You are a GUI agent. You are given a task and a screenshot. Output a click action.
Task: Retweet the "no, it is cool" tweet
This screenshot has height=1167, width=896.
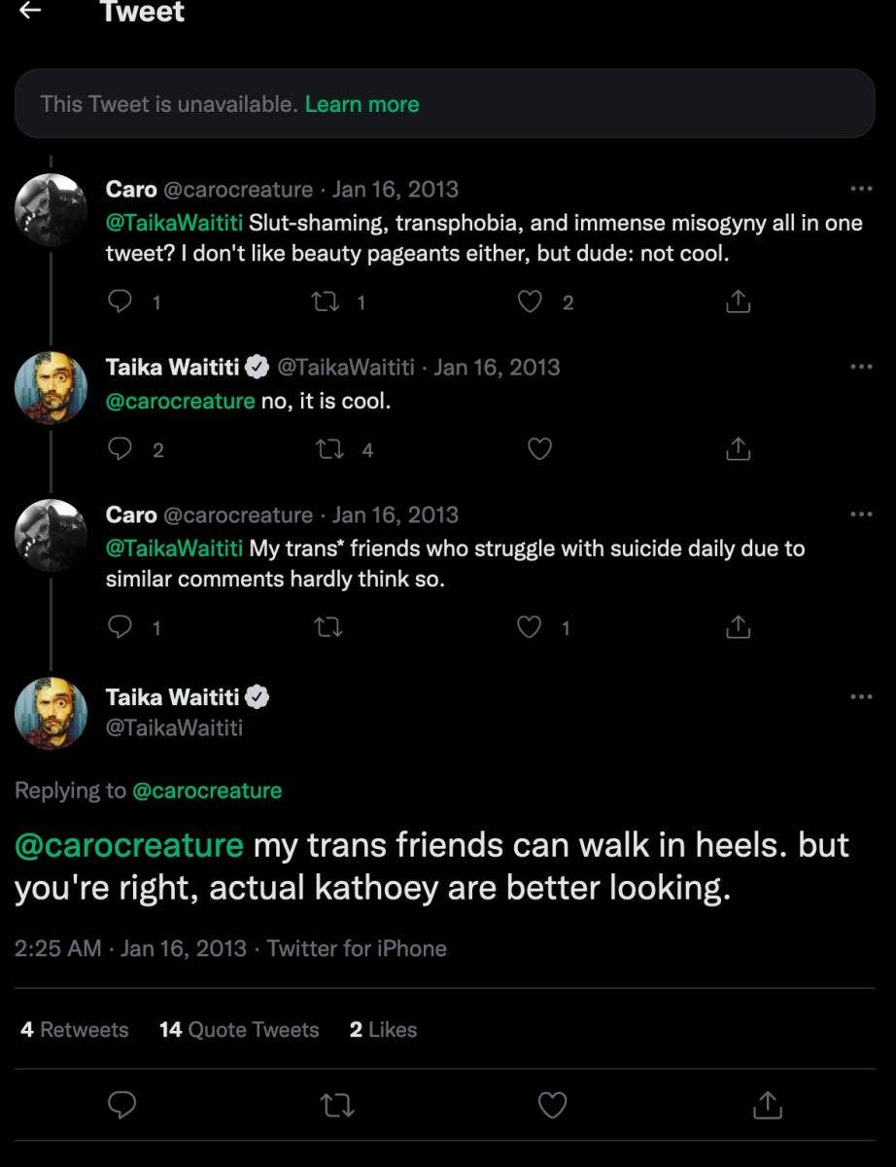tap(327, 449)
